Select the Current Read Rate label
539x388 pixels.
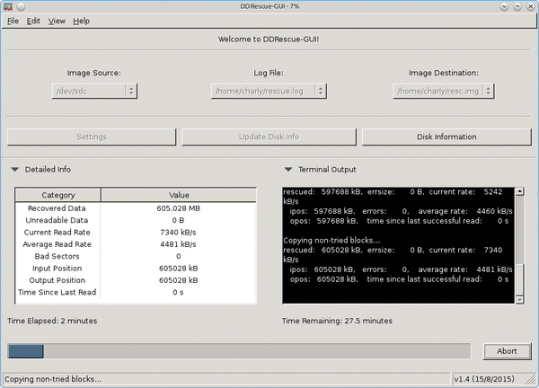pos(57,233)
